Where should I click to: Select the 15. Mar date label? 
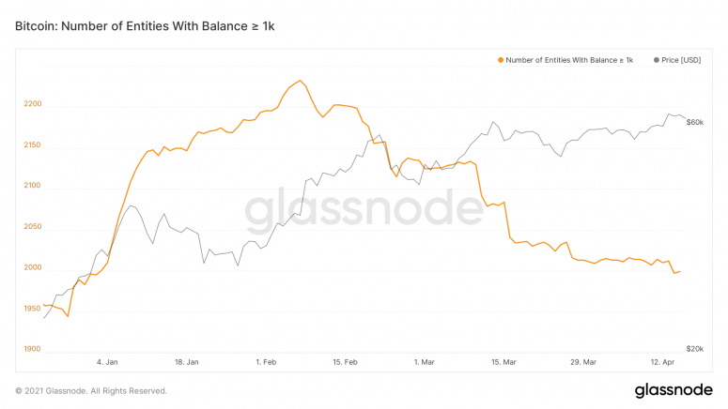coord(504,361)
